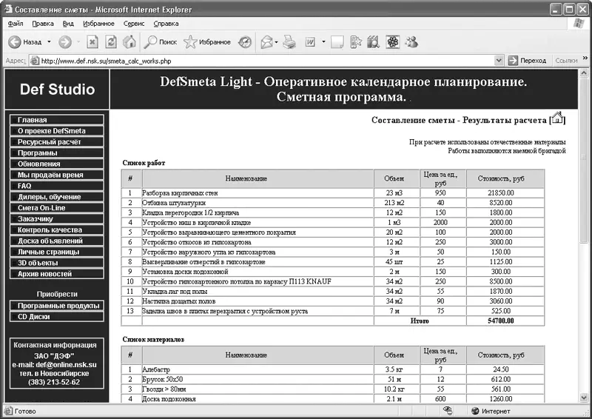The height and width of the screenshot is (419, 592).
Task: Click the privacy eye icon in status bar
Action: 448,411
